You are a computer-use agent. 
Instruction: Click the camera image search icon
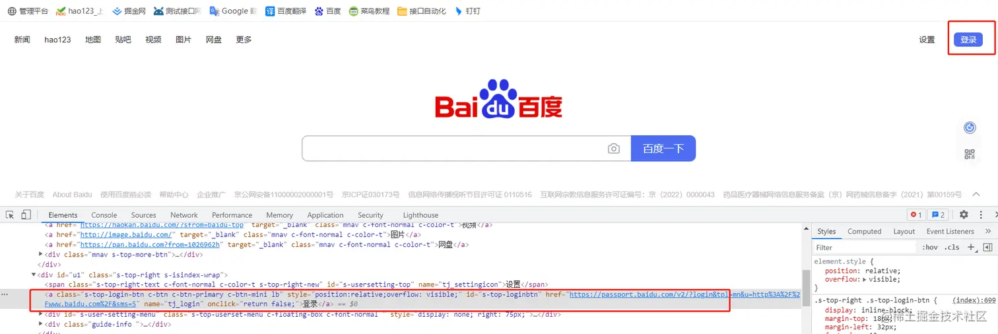pos(614,149)
